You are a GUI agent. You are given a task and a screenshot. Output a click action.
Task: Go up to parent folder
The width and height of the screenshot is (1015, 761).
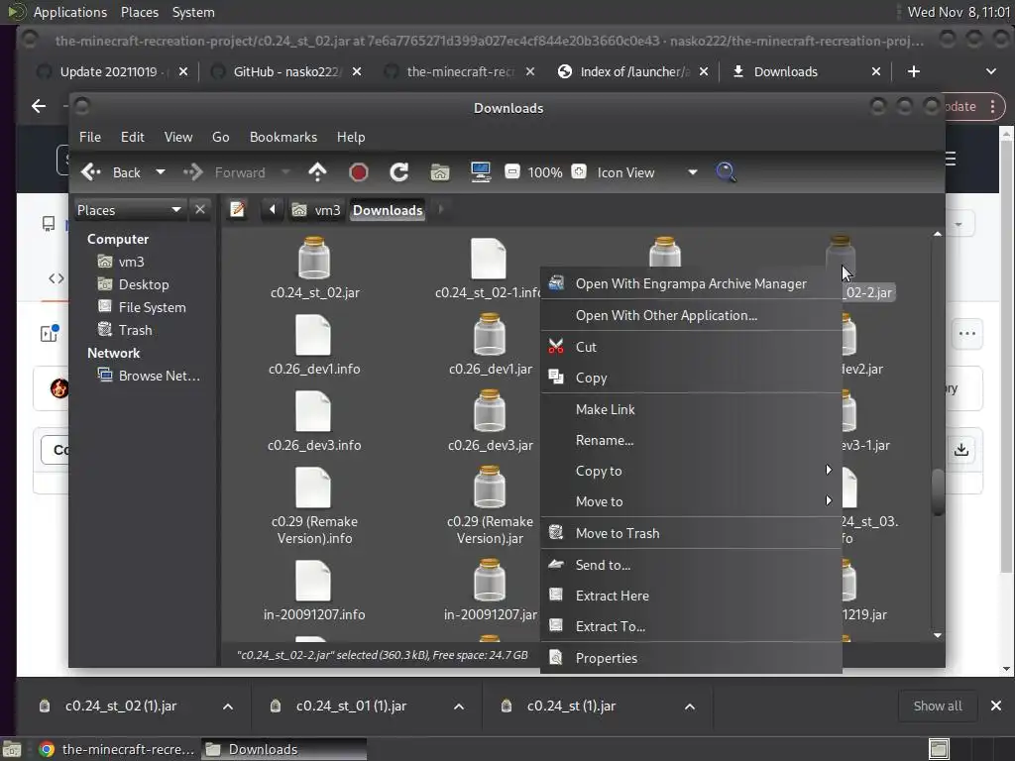click(317, 172)
